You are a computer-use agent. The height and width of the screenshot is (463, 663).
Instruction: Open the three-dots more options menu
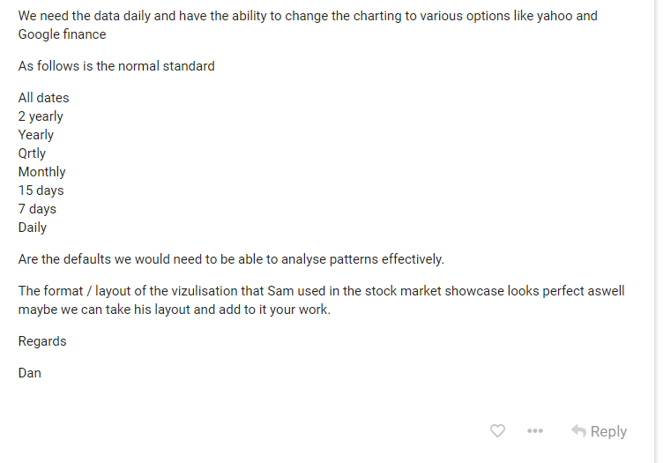535,431
